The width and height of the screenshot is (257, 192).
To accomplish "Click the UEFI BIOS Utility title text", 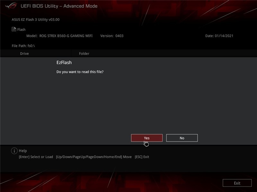I will tap(59, 6).
